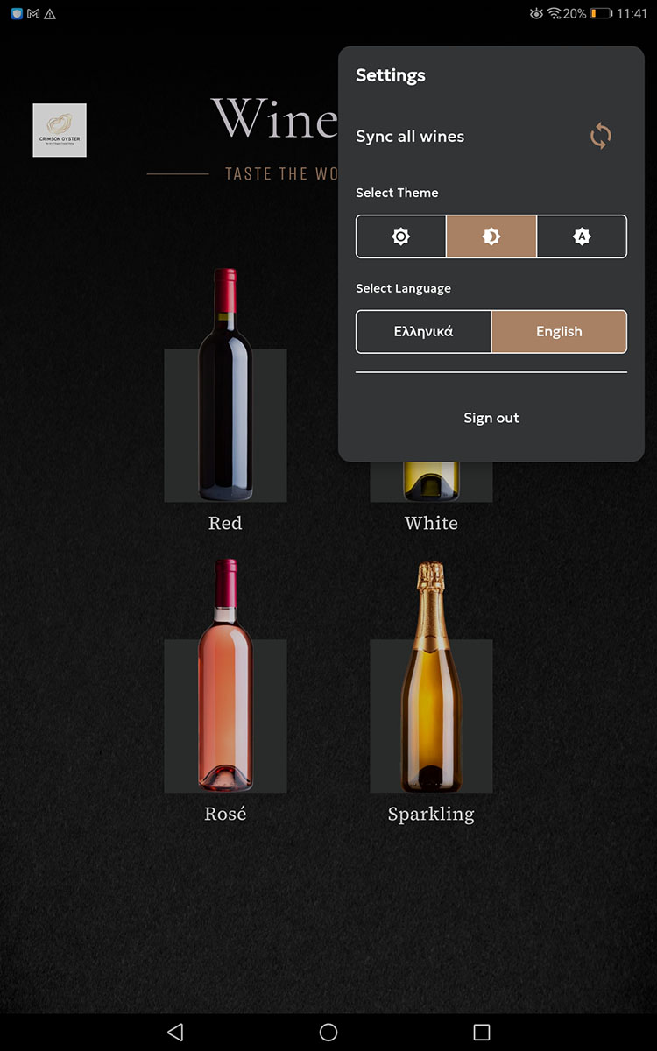
Task: Tap the Gmail notification icon in status bar
Action: click(33, 14)
